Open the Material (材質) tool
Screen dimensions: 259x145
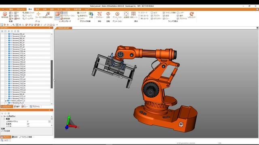click(91, 15)
